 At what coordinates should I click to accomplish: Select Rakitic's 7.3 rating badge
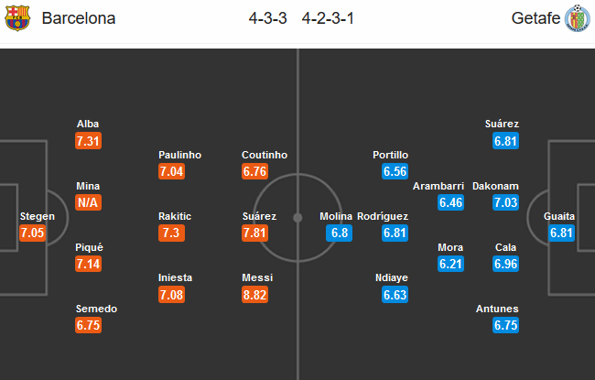(x=172, y=233)
